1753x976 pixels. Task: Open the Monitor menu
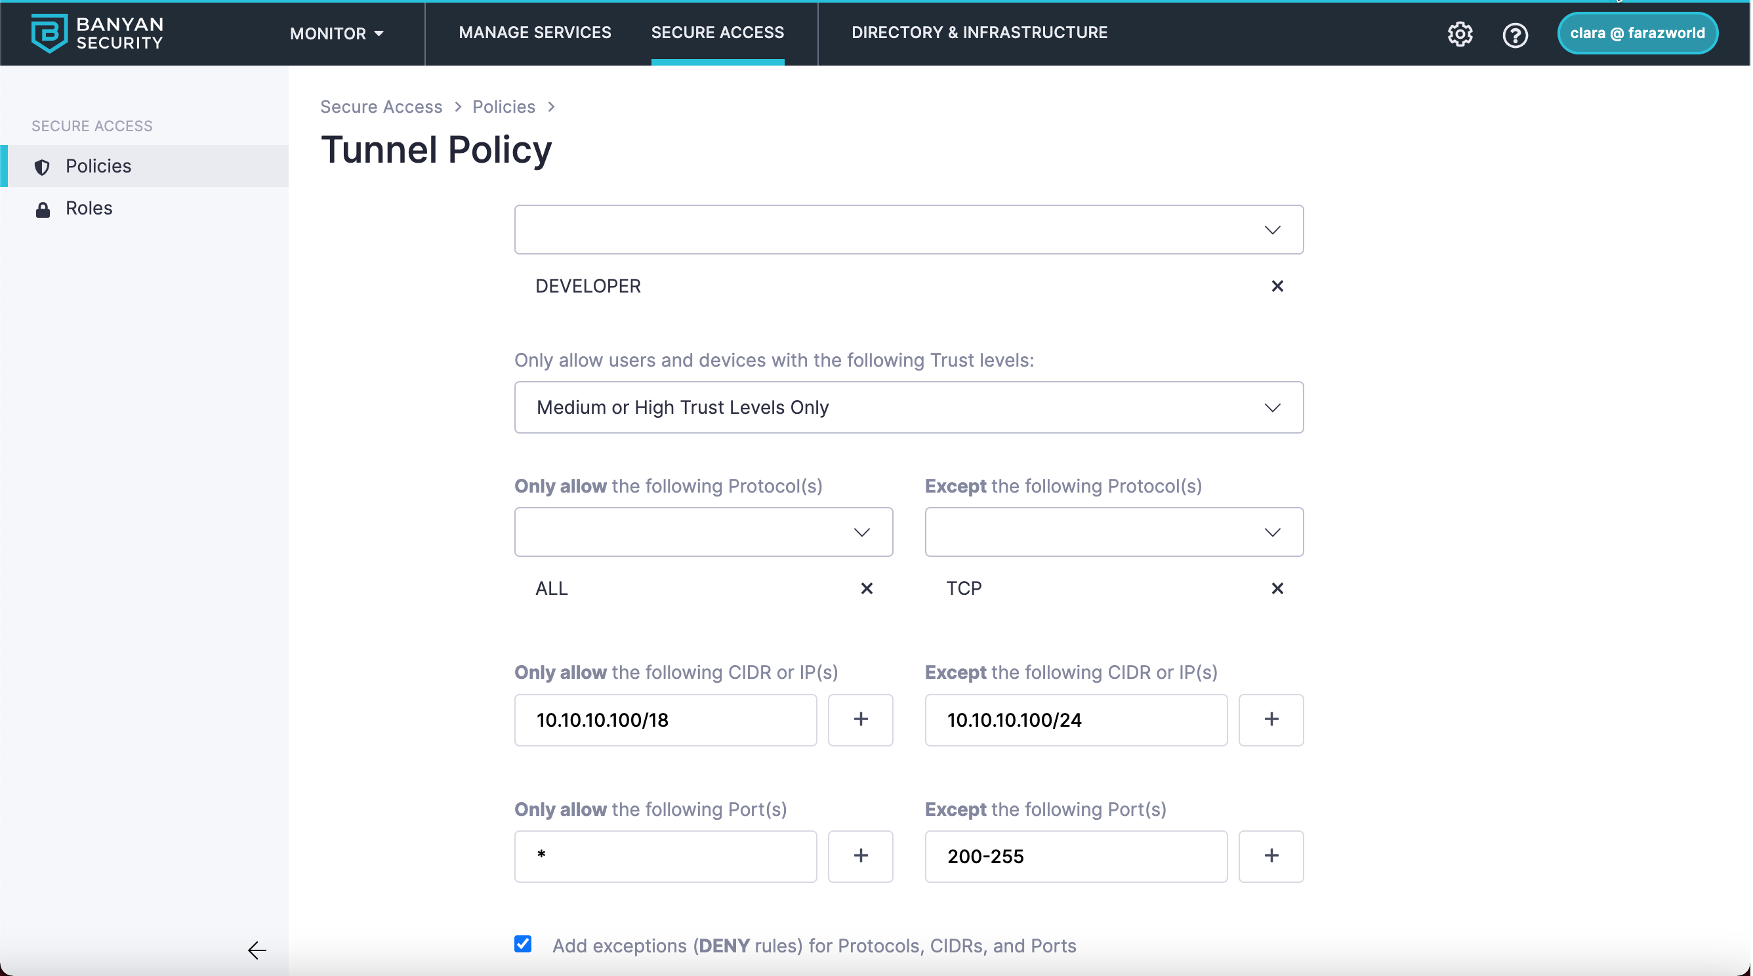[x=336, y=33]
